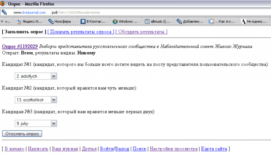Switch to the Ни едино... tab
Screen dimensions: 271x156
[254, 21]
